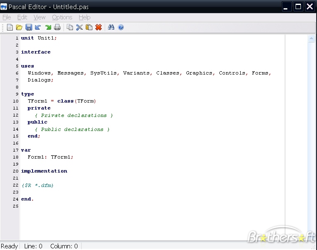Cut selection with the scissors icon
The image size is (317, 250).
[80, 27]
